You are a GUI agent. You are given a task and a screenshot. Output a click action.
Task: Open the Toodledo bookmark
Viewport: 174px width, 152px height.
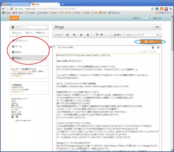[30, 13]
